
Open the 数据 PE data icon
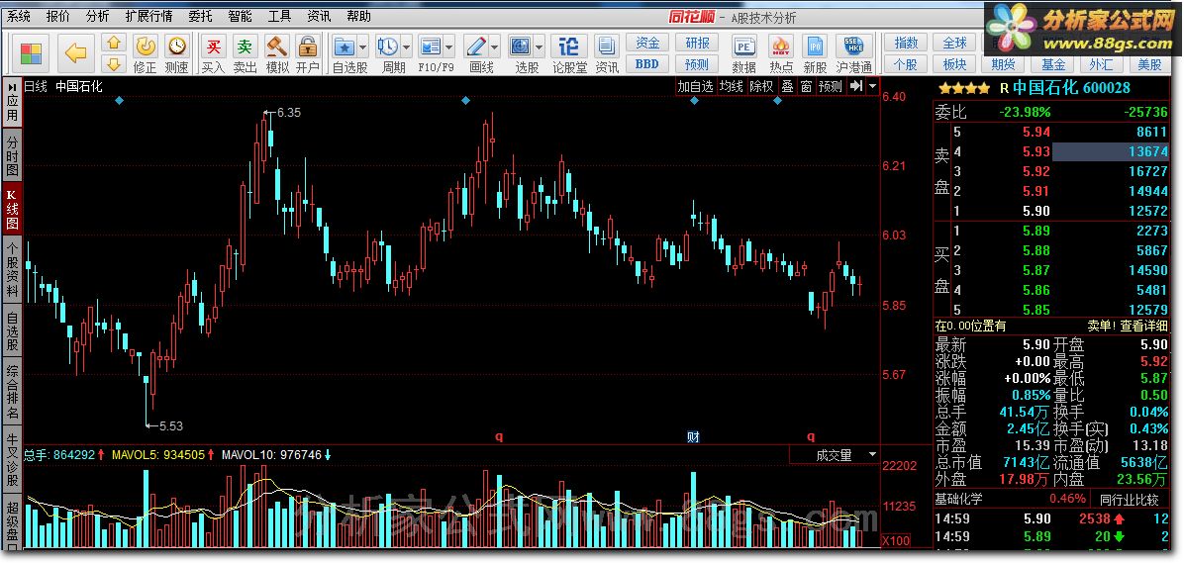coord(743,47)
